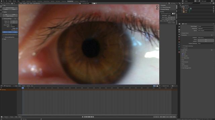Click the Set Scene Frames button
The width and height of the screenshot is (215, 120).
pyautogui.click(x=10, y=8)
